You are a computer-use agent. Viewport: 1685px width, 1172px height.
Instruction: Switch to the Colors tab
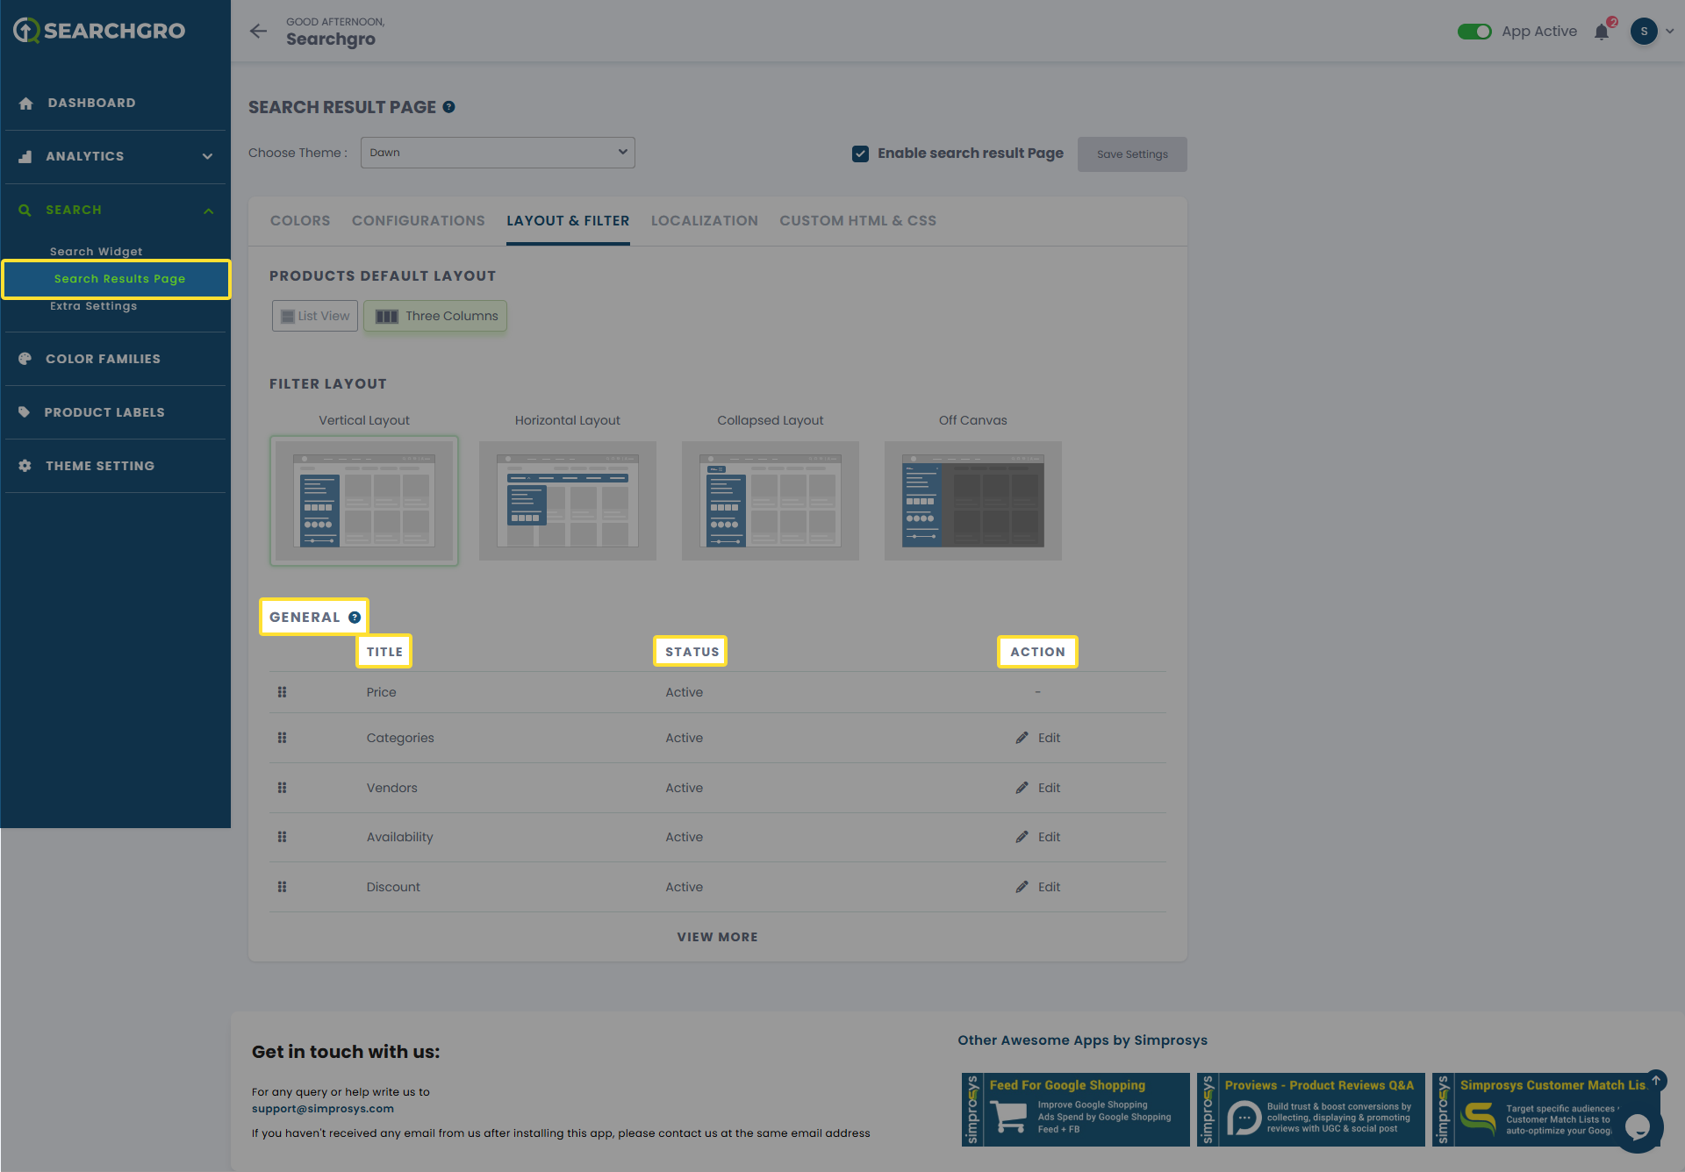click(x=300, y=221)
